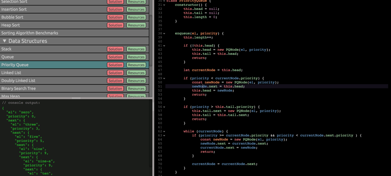Click 'let currentNode = this.head;' on line 47
The width and height of the screenshot is (391, 176).
coord(213,70)
